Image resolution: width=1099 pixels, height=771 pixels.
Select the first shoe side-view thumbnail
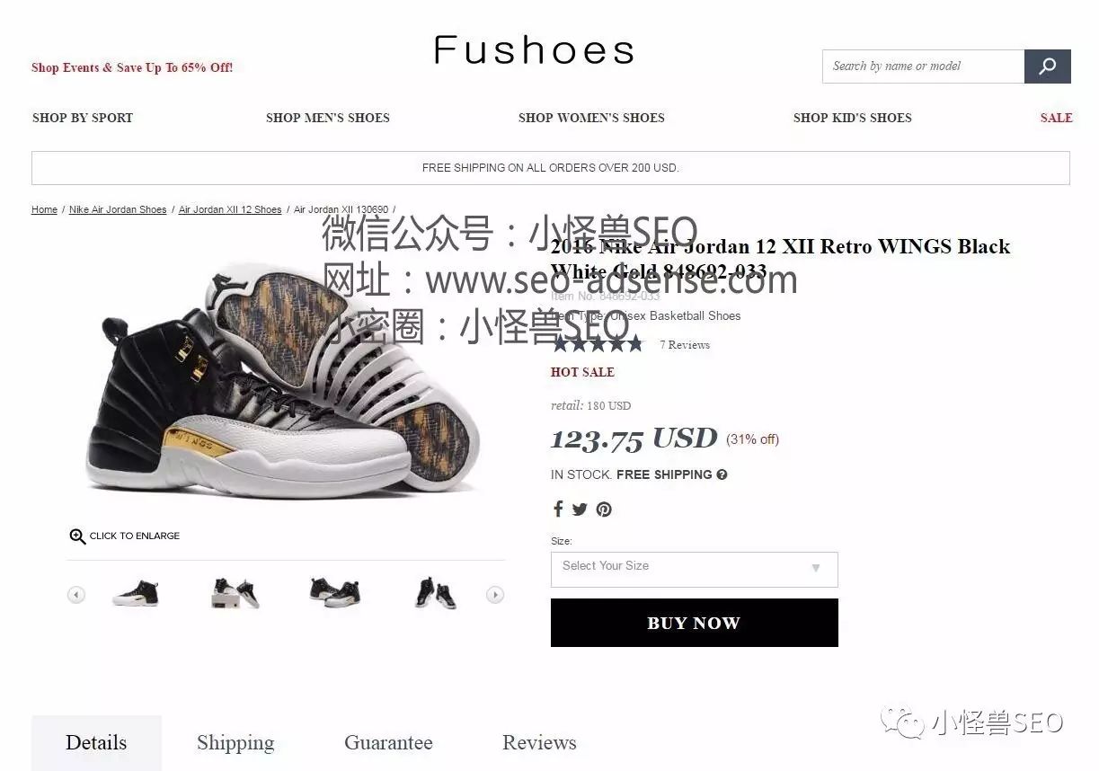[135, 594]
